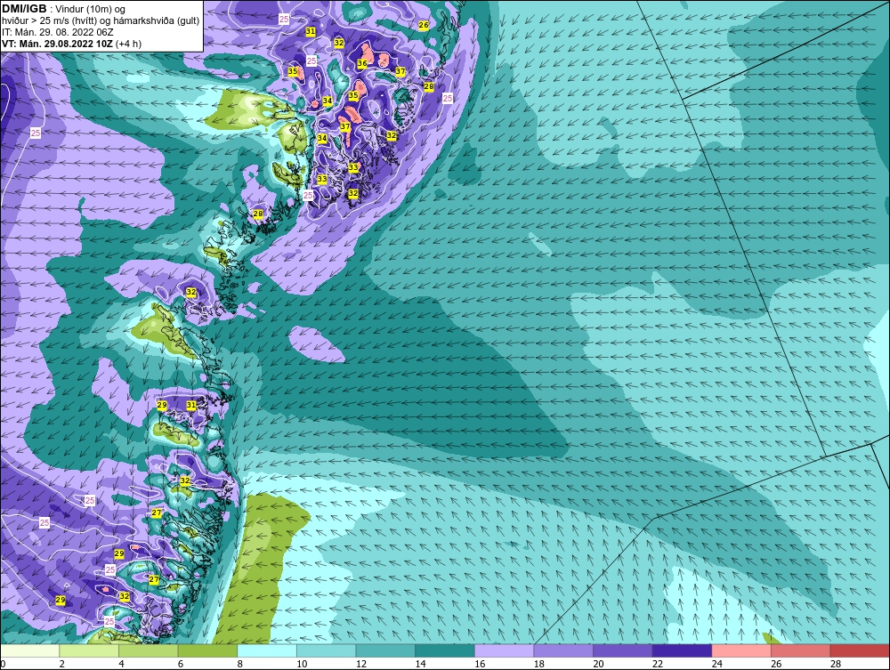
Task: Select the 'Vindur (10m) og' header text
Action: pyautogui.click(x=91, y=9)
